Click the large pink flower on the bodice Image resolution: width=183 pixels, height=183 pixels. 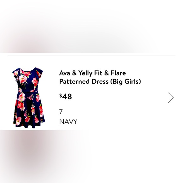(23, 80)
